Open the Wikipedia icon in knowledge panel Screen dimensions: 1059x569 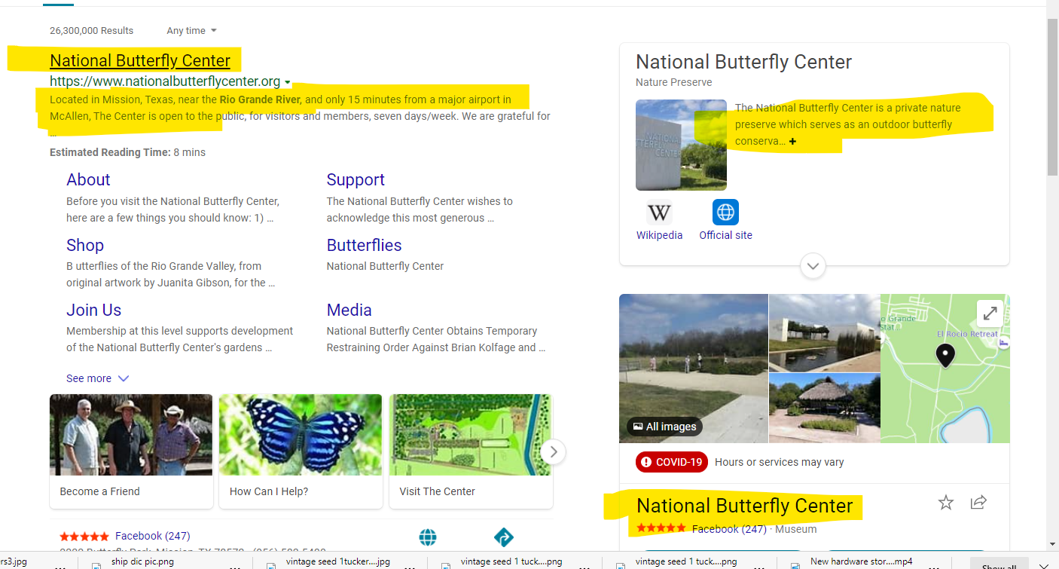click(659, 213)
